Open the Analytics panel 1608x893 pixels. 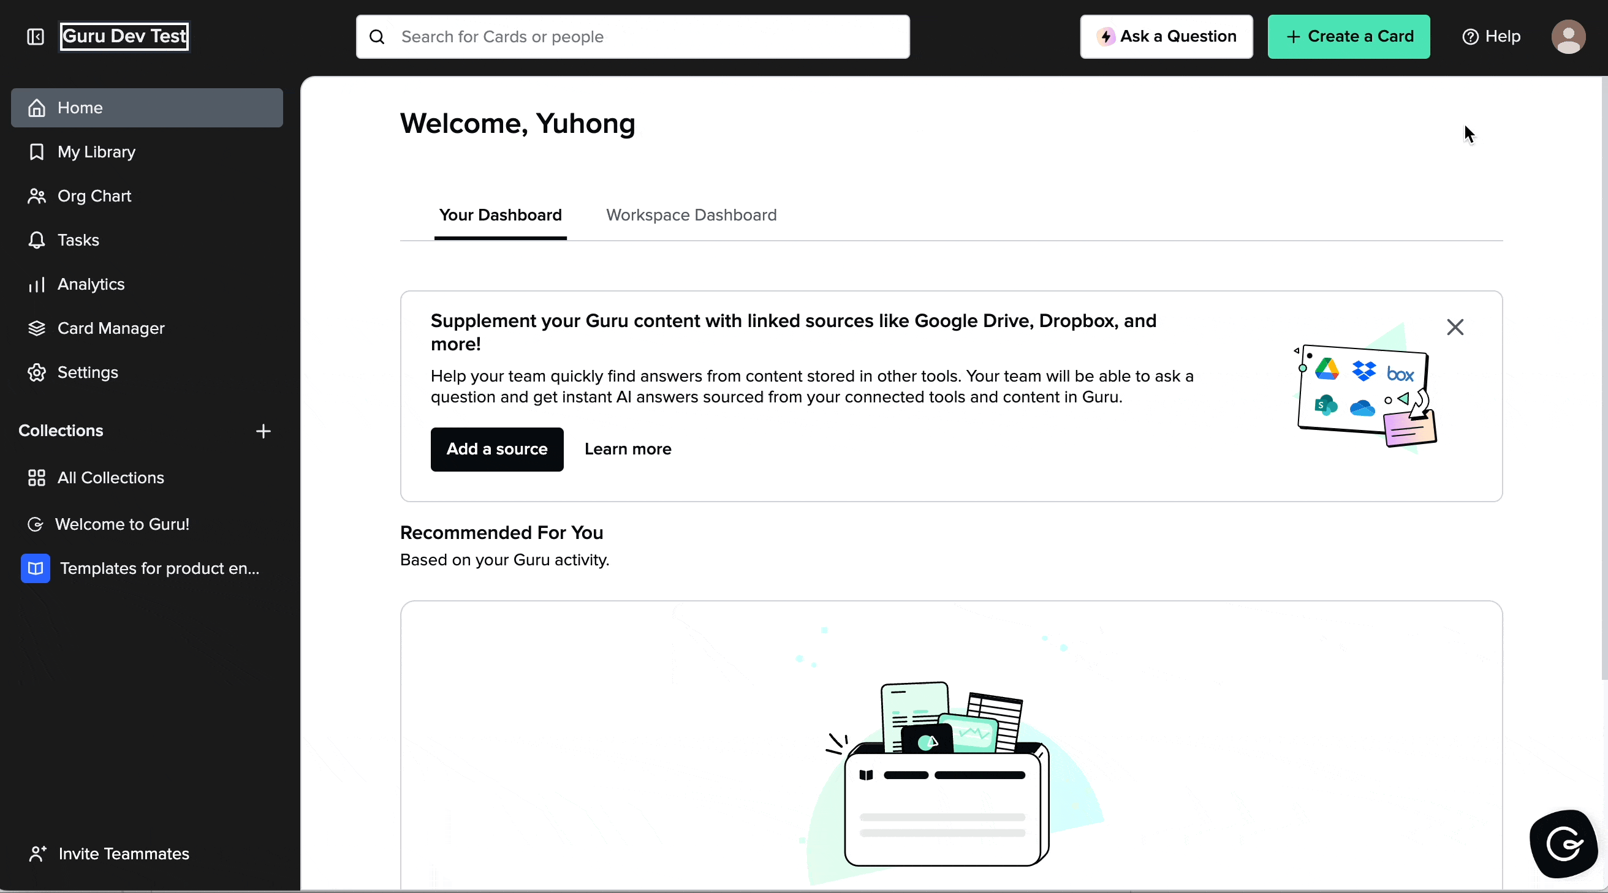pyautogui.click(x=90, y=285)
